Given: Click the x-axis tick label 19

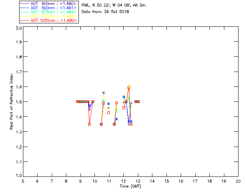Looking at the screenshot, I should click(x=224, y=181).
